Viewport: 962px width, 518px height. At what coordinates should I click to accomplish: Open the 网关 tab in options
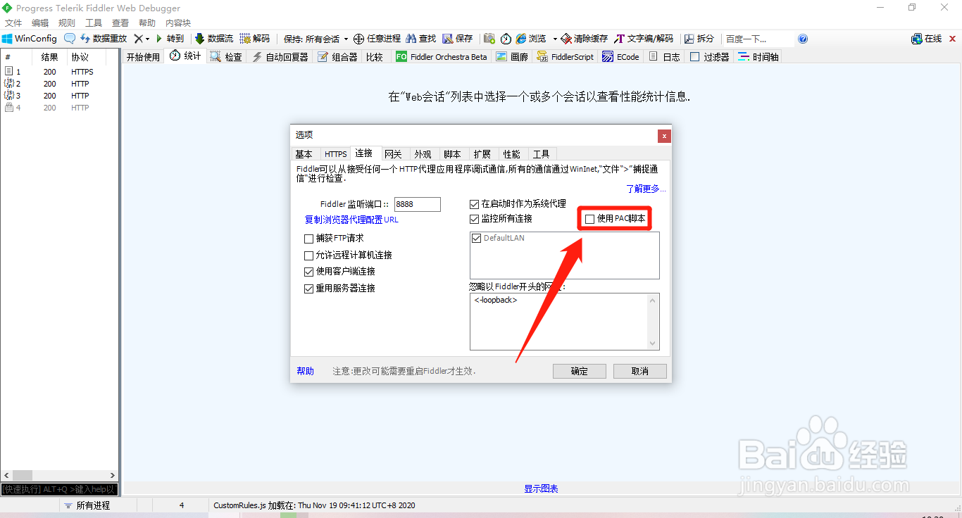(x=393, y=154)
